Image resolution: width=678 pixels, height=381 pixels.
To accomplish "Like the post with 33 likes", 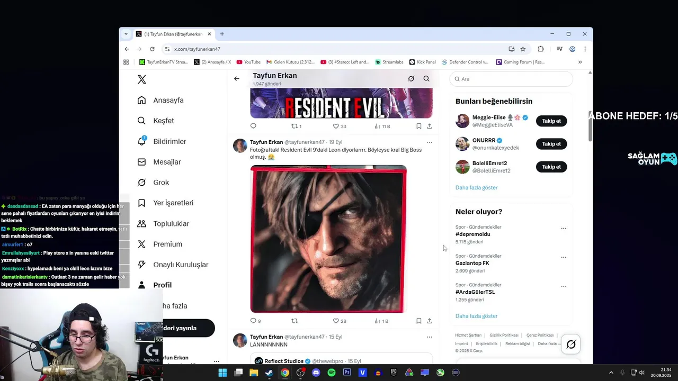I will (340, 126).
